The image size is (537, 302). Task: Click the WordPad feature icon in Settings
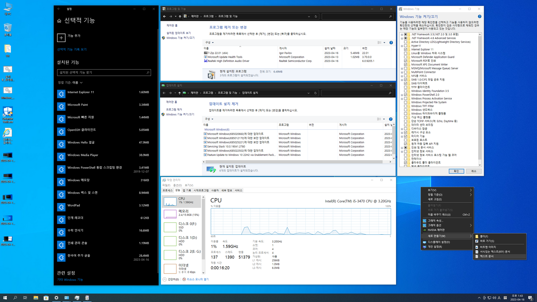(x=61, y=207)
